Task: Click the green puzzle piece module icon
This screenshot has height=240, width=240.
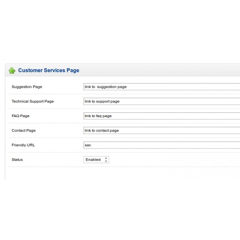Action: pos(12,71)
